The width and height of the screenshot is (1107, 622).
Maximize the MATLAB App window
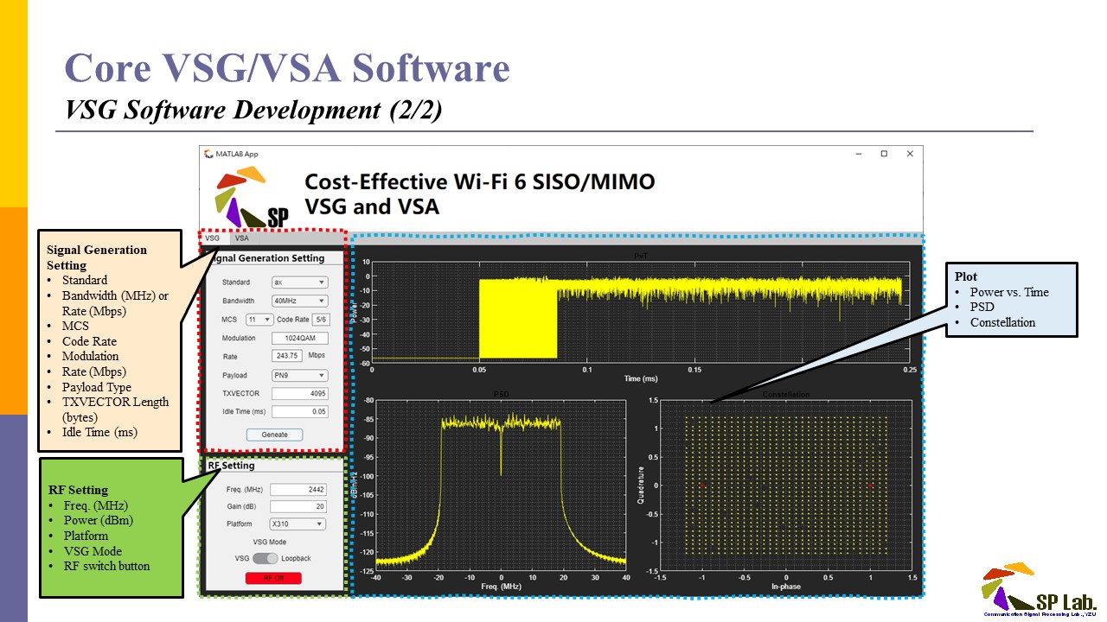tap(884, 154)
